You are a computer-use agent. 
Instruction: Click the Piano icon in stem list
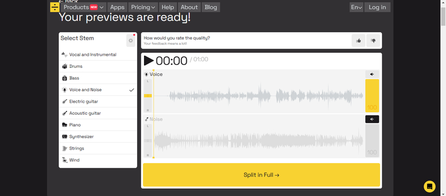click(65, 125)
